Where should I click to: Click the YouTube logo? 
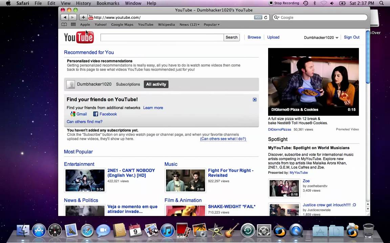tap(79, 37)
